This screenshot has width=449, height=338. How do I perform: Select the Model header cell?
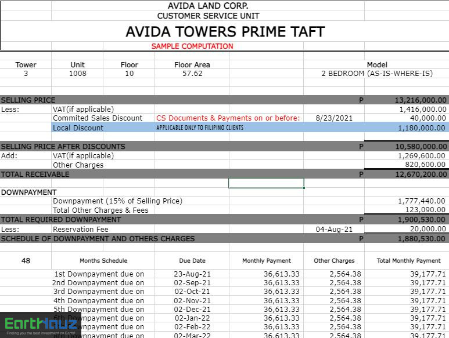377,65
